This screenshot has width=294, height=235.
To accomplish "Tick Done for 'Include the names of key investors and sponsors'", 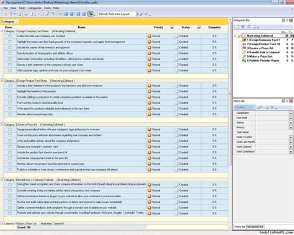I will click(10, 48).
